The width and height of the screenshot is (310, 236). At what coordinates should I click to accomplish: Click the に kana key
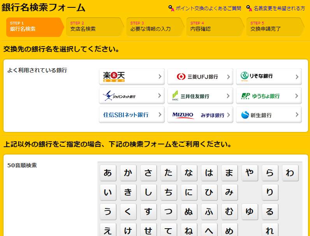[x=189, y=192]
